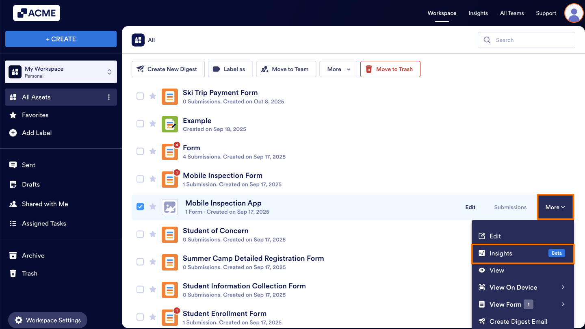Switch to the All Teams tab
This screenshot has height=329, width=585.
(x=511, y=13)
